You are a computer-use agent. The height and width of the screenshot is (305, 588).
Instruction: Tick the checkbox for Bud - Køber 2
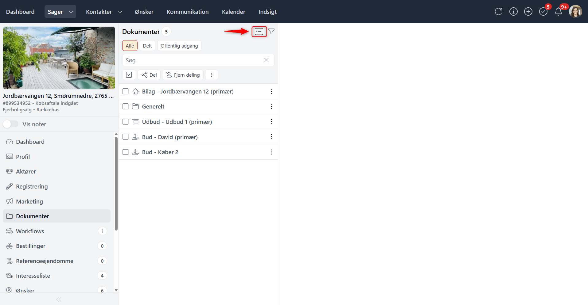pos(126,152)
